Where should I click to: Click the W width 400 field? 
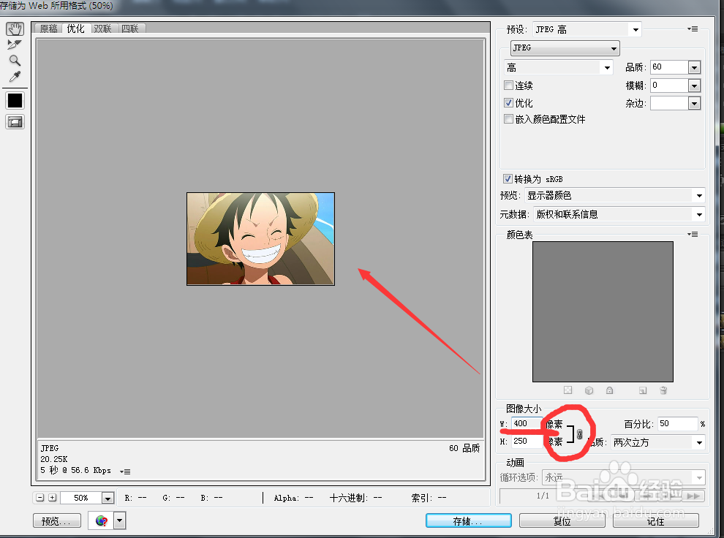pos(527,423)
